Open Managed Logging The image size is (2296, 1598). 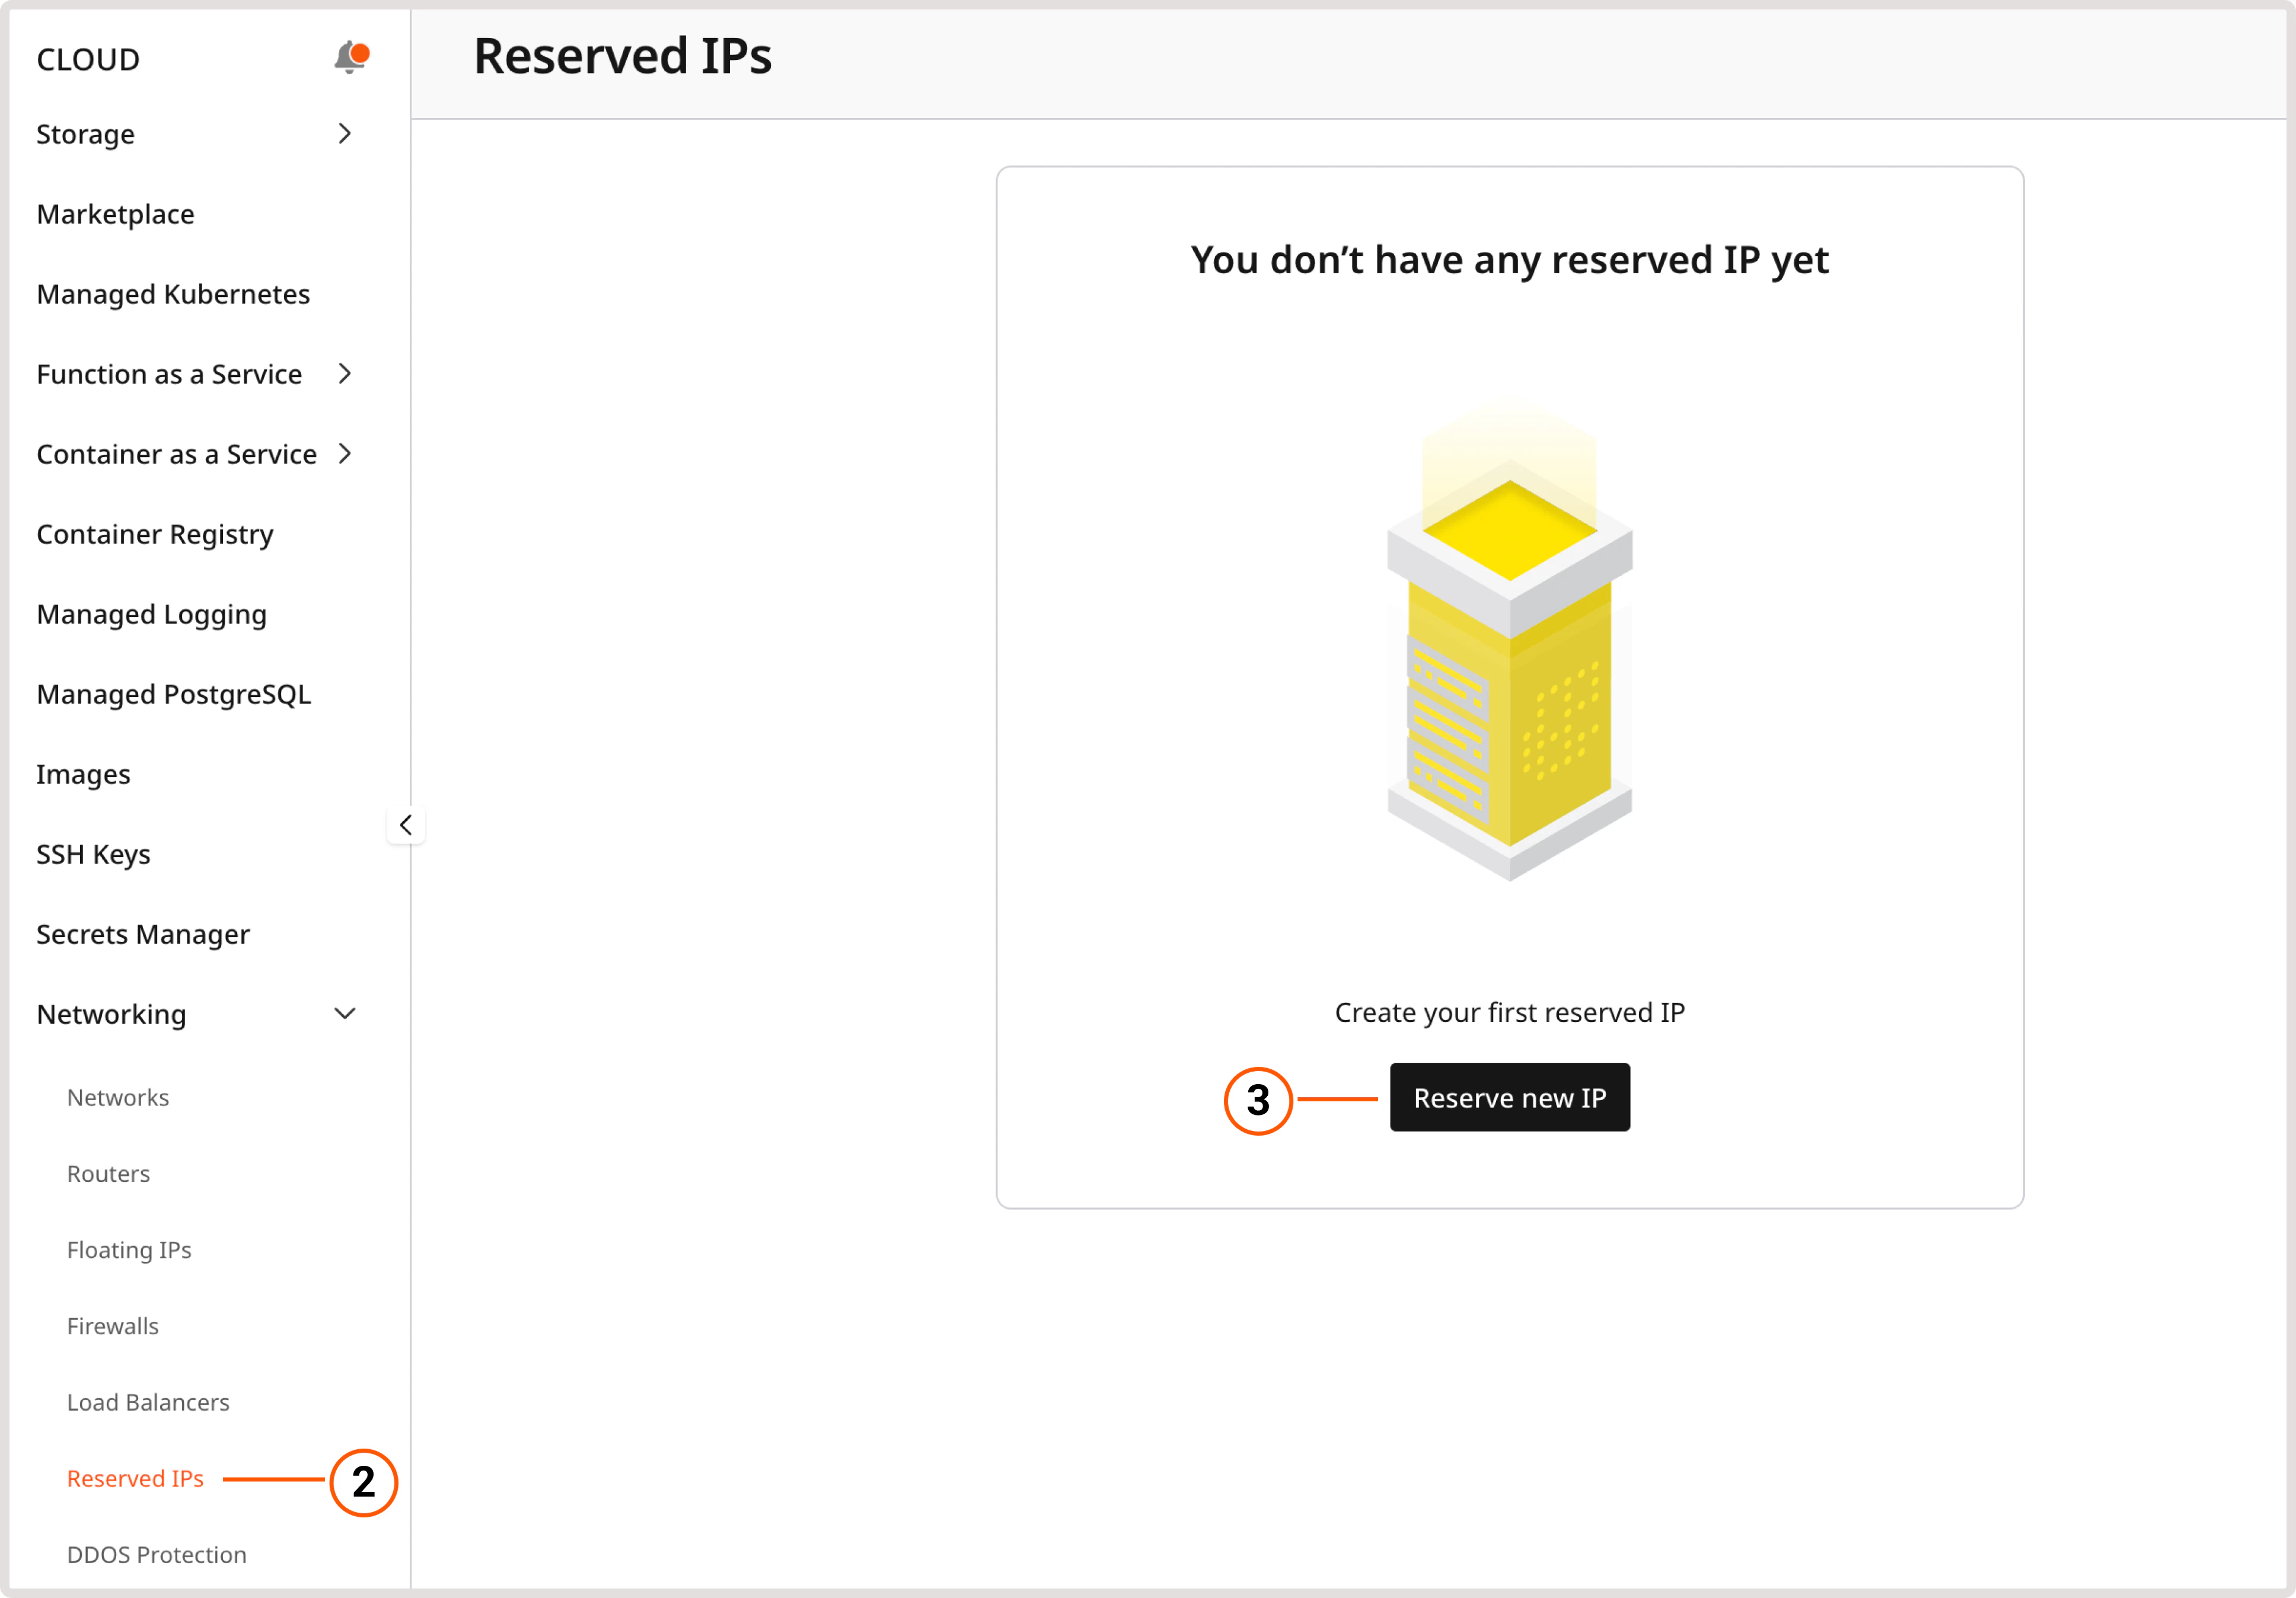[x=150, y=613]
